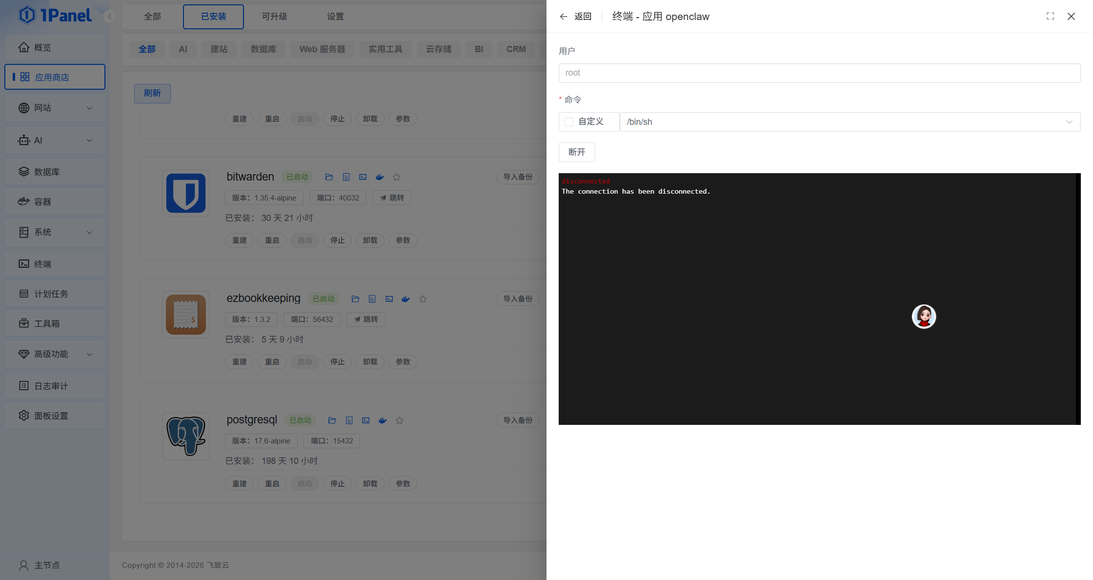Click the back arrow beside 返回

[564, 17]
